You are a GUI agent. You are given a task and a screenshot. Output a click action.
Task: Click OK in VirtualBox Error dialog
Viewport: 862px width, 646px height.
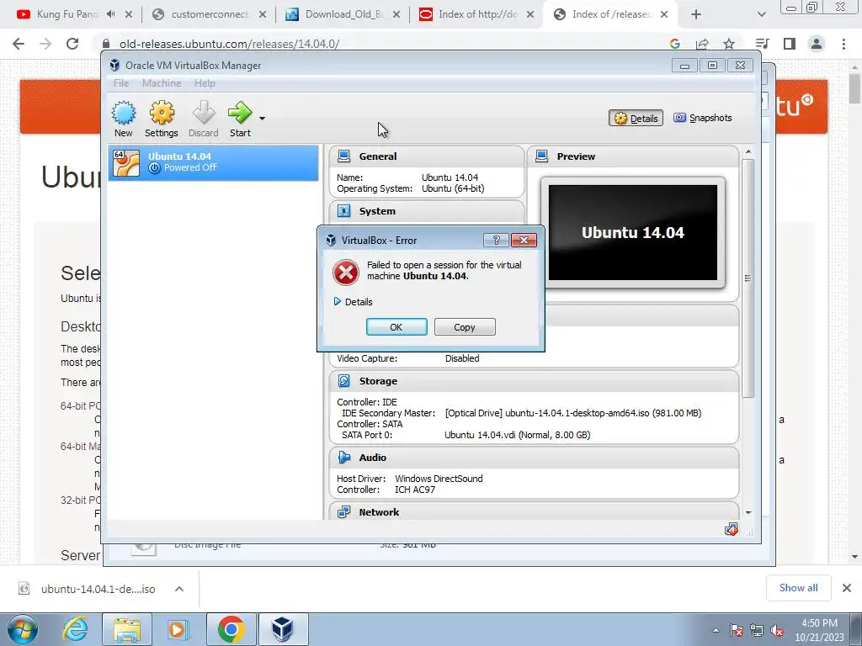[396, 327]
